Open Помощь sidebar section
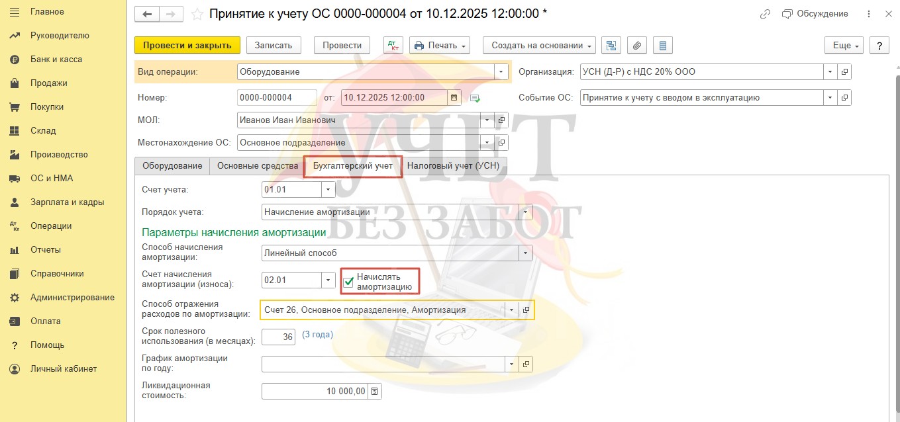 (48, 345)
